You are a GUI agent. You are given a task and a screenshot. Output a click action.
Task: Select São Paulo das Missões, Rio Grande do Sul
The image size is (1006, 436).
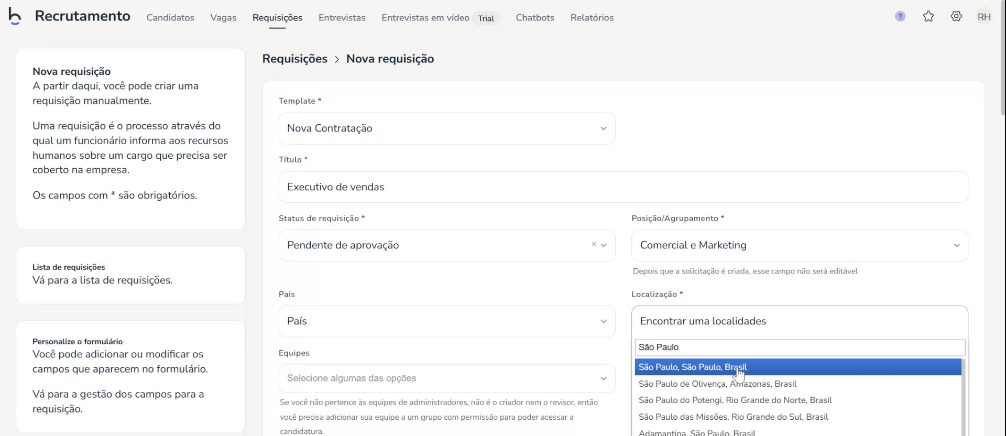point(798,417)
